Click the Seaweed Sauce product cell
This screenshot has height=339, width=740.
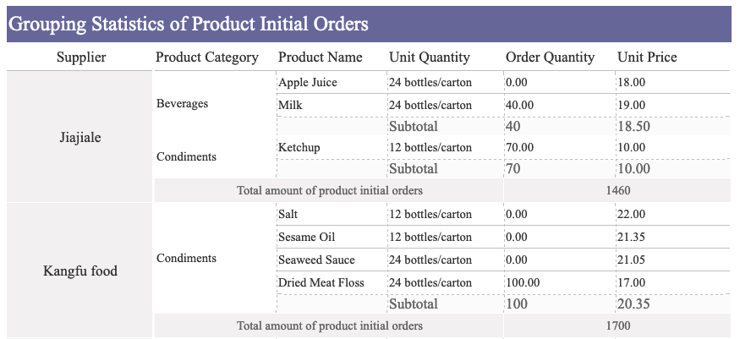pos(332,260)
